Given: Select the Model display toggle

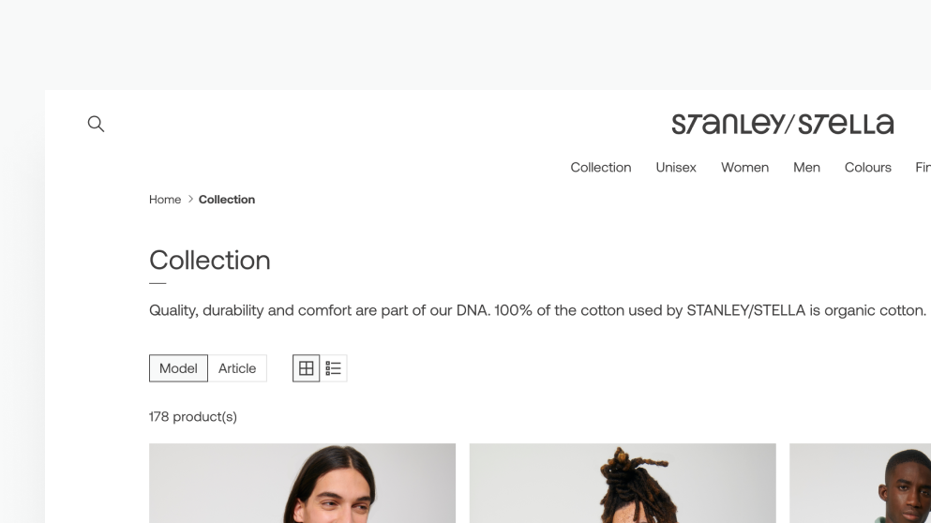Looking at the screenshot, I should tap(178, 368).
